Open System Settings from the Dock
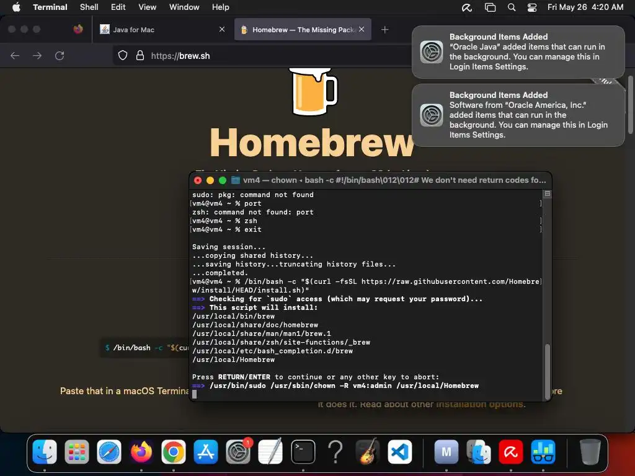This screenshot has width=635, height=476. 238,452
